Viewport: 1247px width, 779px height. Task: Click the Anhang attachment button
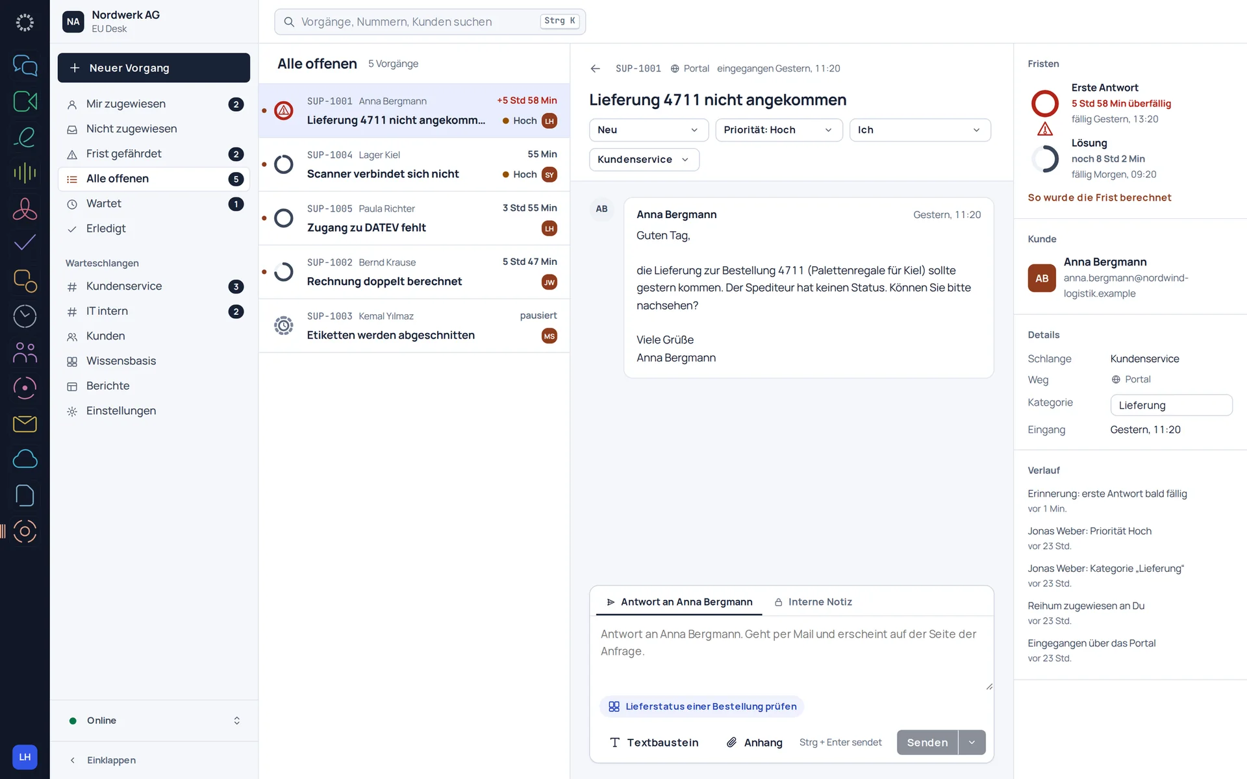coord(754,743)
